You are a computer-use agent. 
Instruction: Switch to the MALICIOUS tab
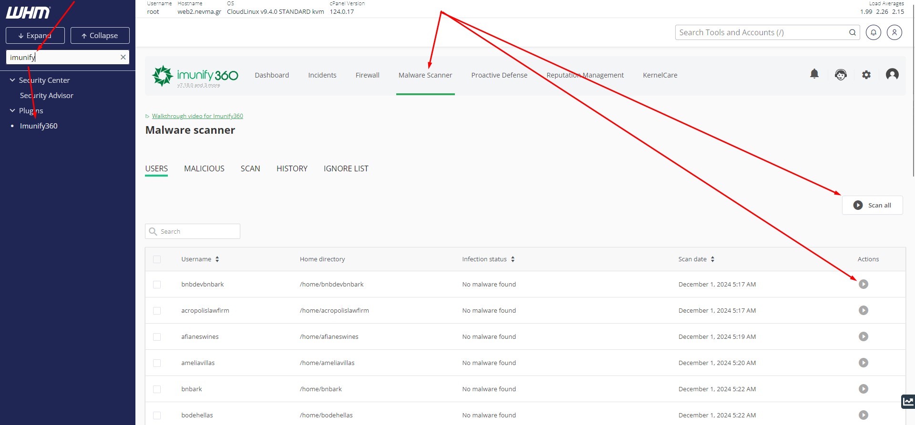point(204,168)
